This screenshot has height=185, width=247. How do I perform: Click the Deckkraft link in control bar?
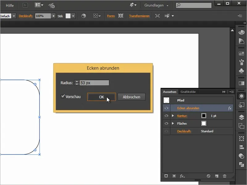click(26, 16)
